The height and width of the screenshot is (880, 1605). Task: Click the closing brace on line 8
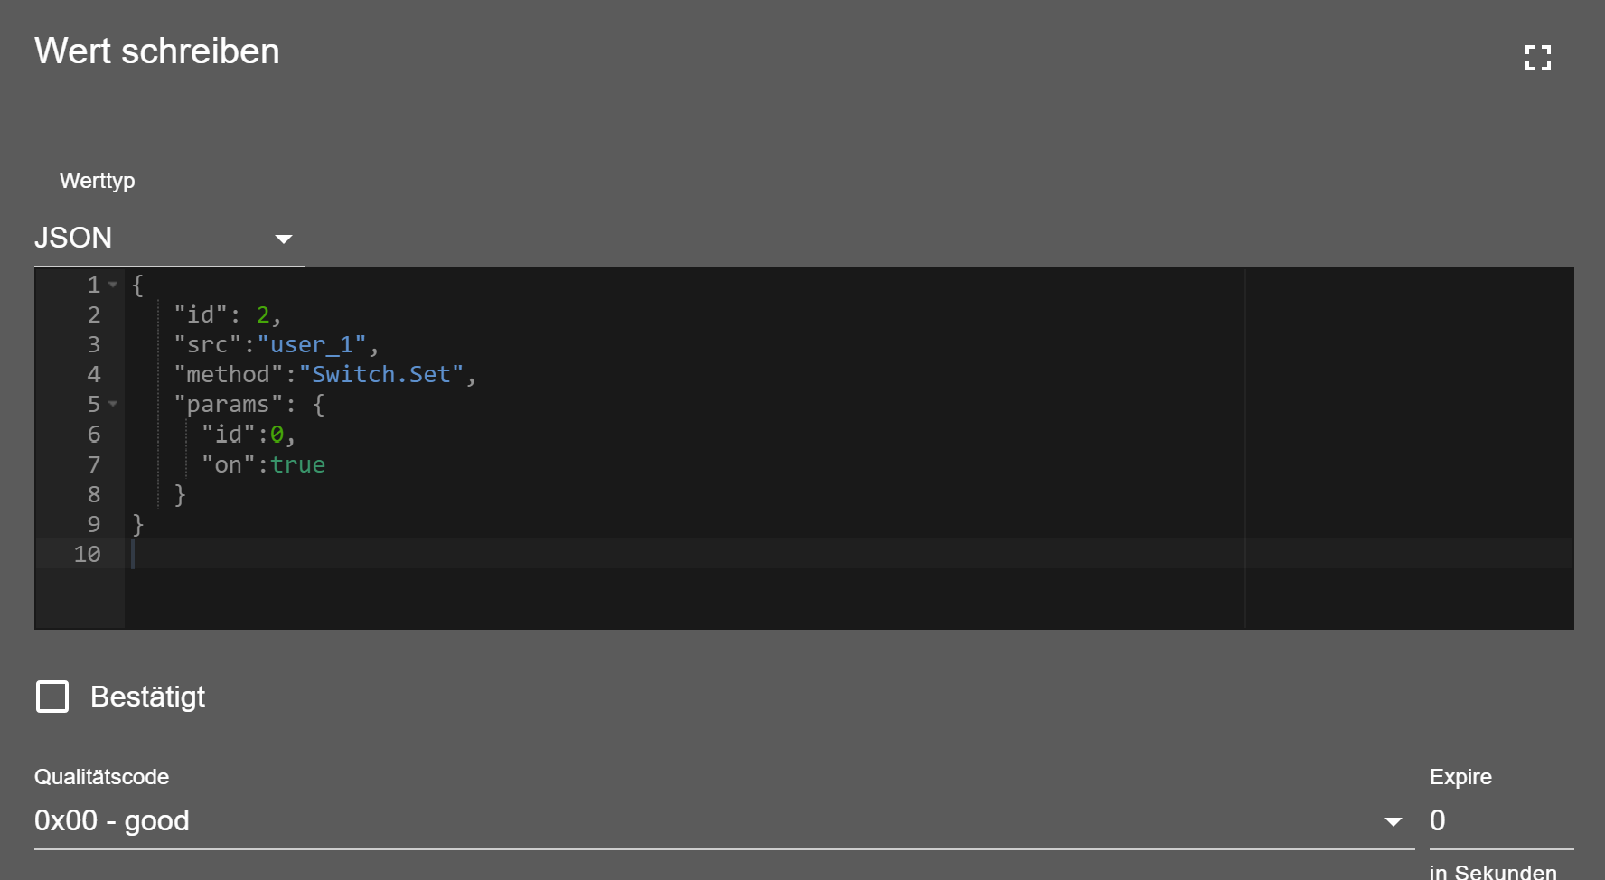pos(180,494)
